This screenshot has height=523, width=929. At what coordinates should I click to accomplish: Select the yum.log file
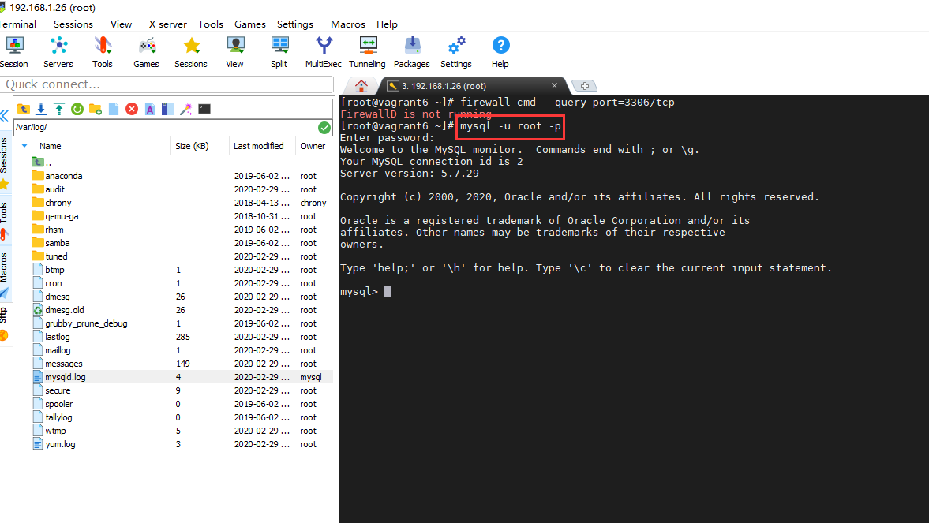point(60,444)
